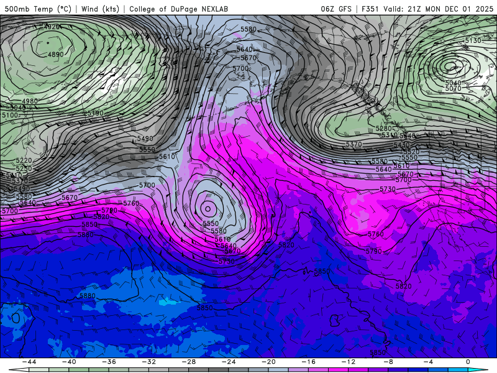Click the "4920" contour label
The width and height of the screenshot is (497, 373).
[x=52, y=27]
